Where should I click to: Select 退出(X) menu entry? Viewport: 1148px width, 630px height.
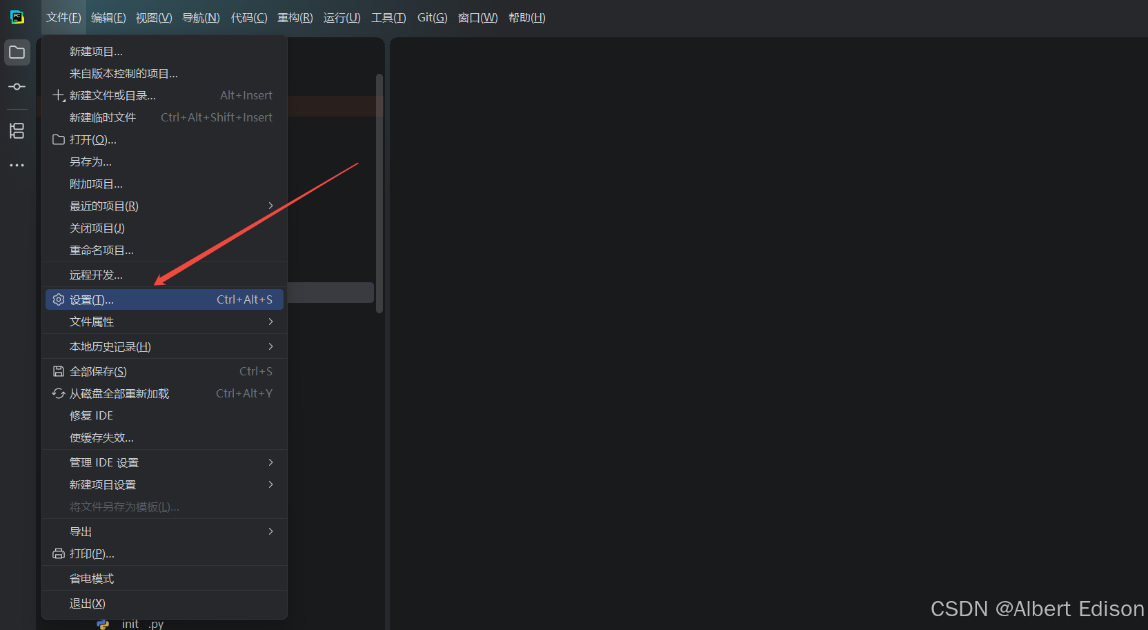[164, 603]
